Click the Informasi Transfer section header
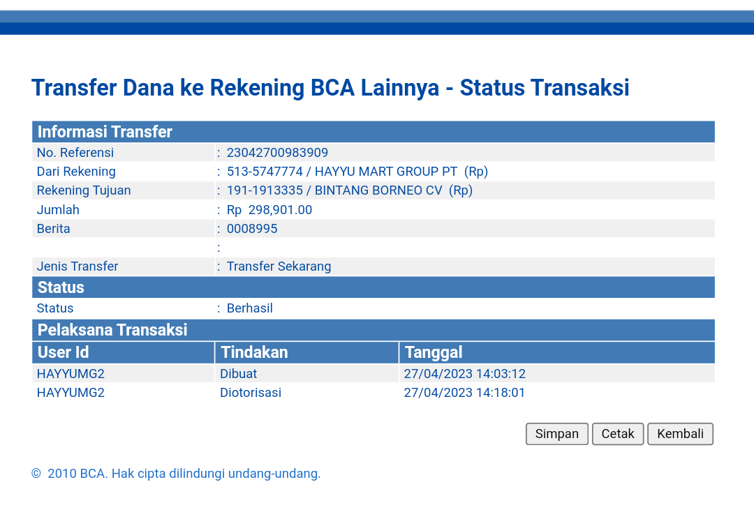 pyautogui.click(x=105, y=132)
